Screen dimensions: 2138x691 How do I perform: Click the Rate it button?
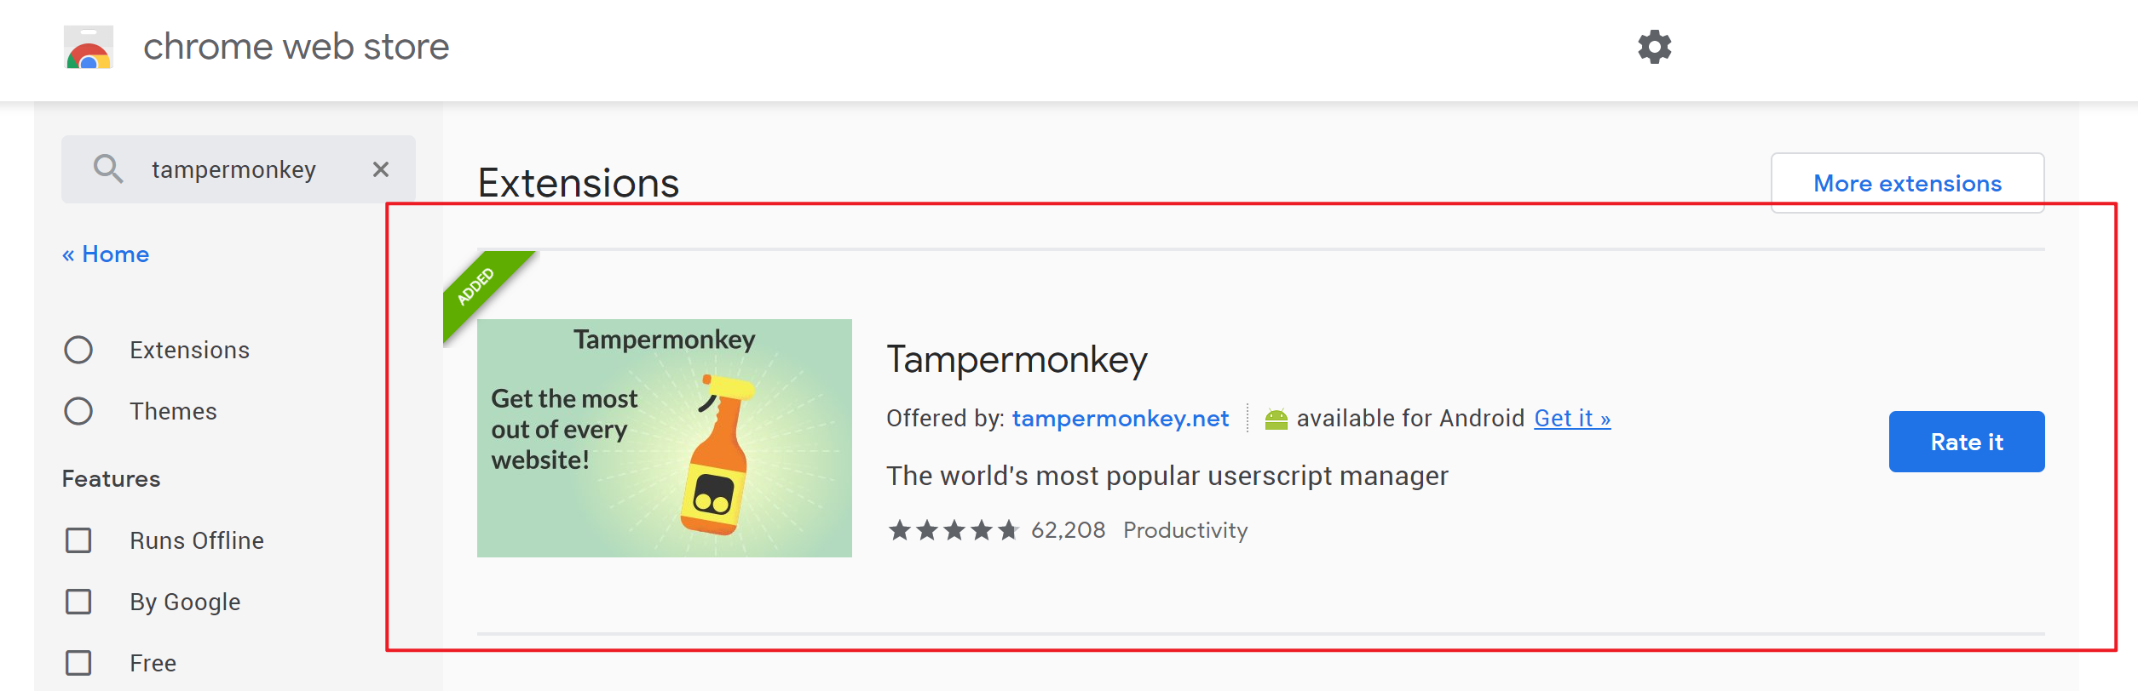pyautogui.click(x=1966, y=441)
